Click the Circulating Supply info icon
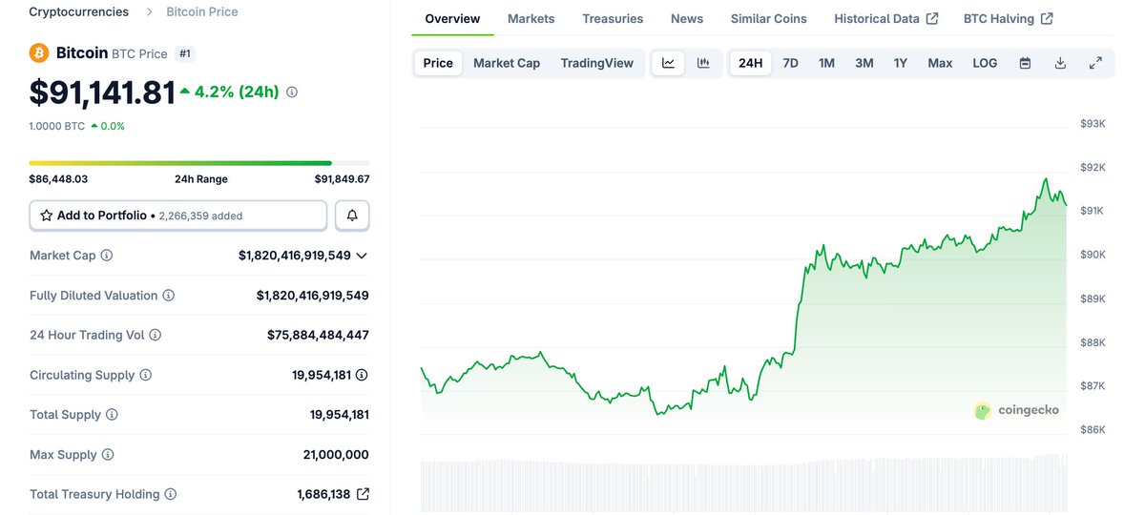1145x515 pixels. (146, 375)
